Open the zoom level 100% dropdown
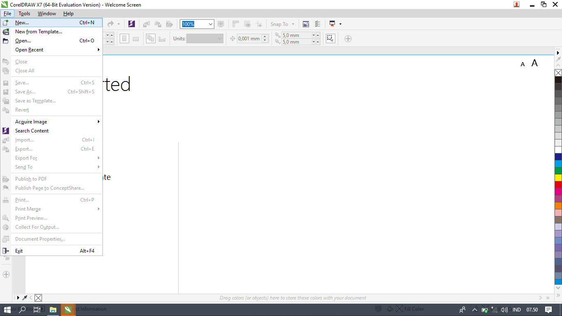This screenshot has height=316, width=562. [x=211, y=24]
